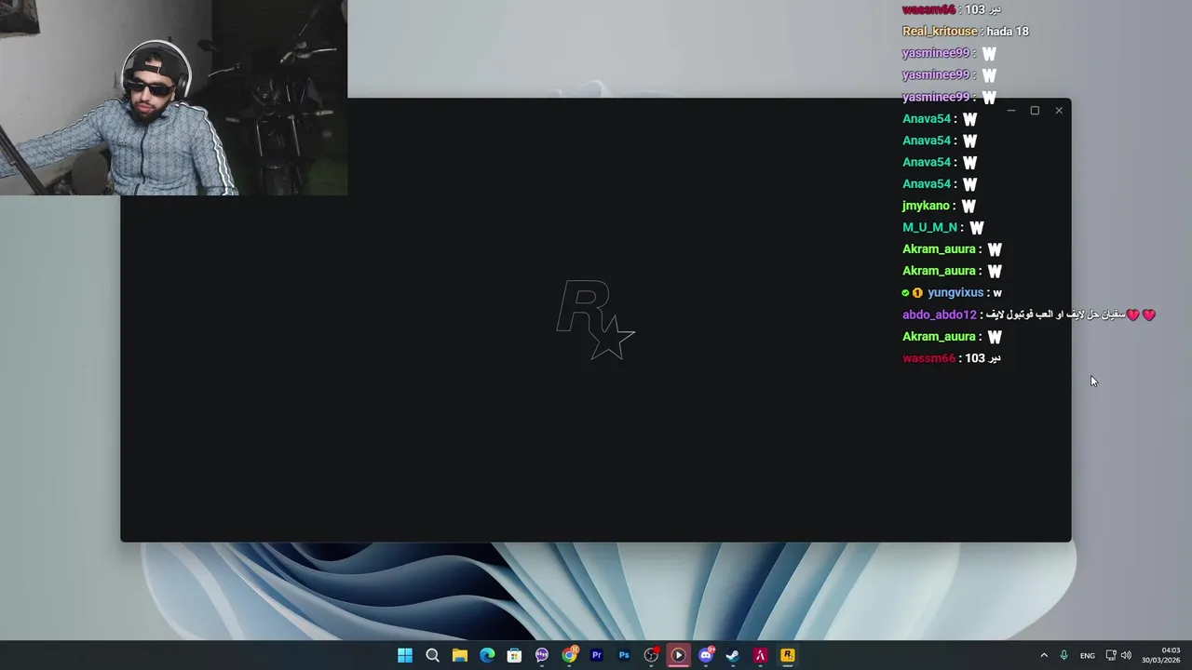Image resolution: width=1192 pixels, height=670 pixels.
Task: Switch to OBS Studio in taskbar
Action: [x=651, y=655]
